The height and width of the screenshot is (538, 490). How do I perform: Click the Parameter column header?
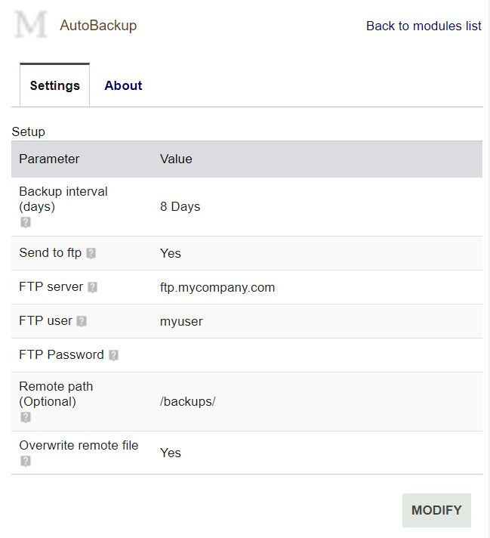49,159
